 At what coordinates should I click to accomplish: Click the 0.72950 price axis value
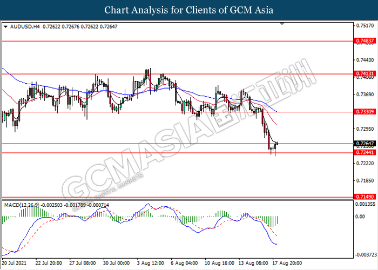point(365,129)
